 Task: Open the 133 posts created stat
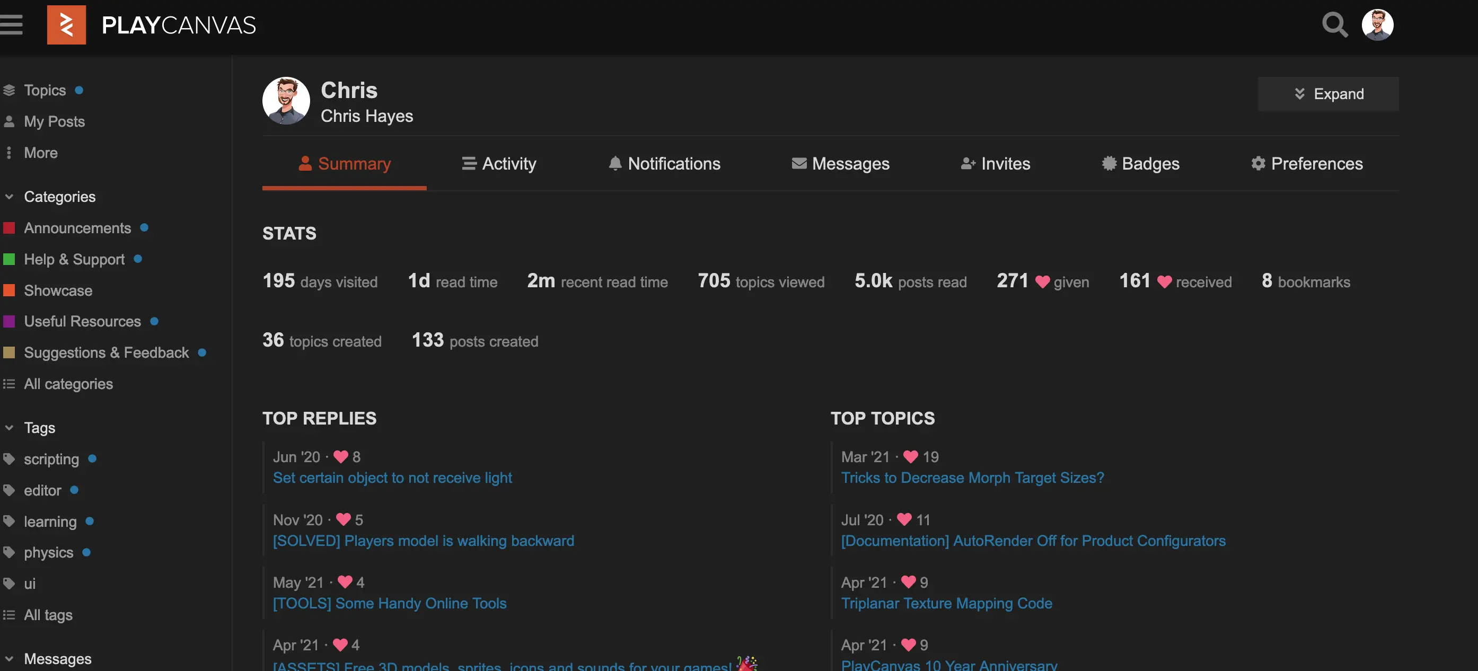[x=475, y=341]
